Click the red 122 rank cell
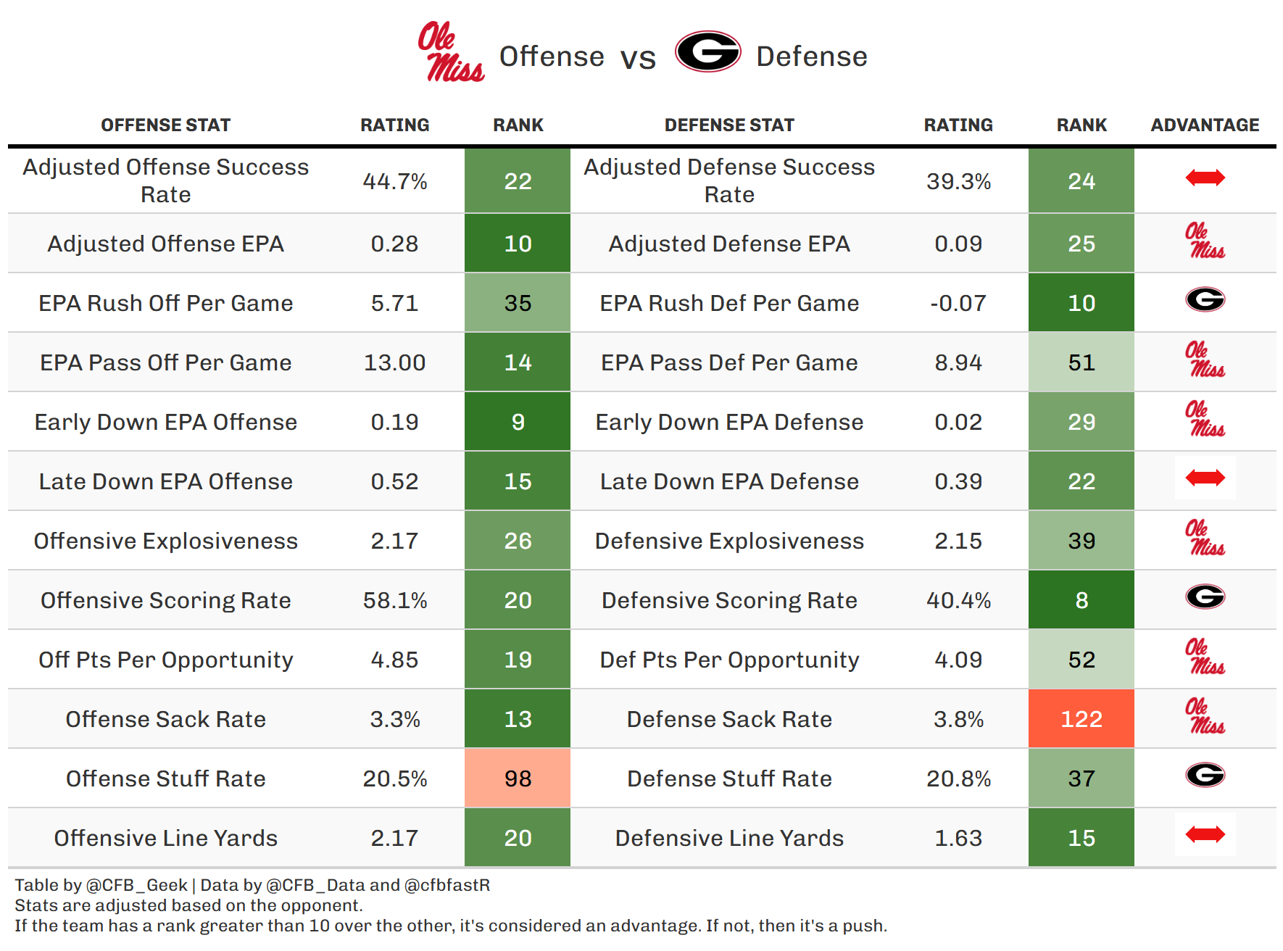This screenshot has height=951, width=1283. point(1081,719)
